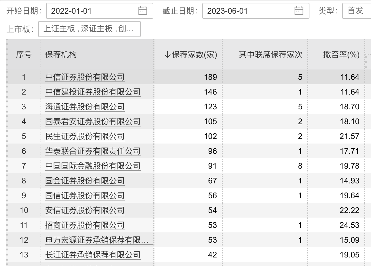371x266 pixels.
Task: Select the 123 count for 海通证券
Action: (211, 107)
